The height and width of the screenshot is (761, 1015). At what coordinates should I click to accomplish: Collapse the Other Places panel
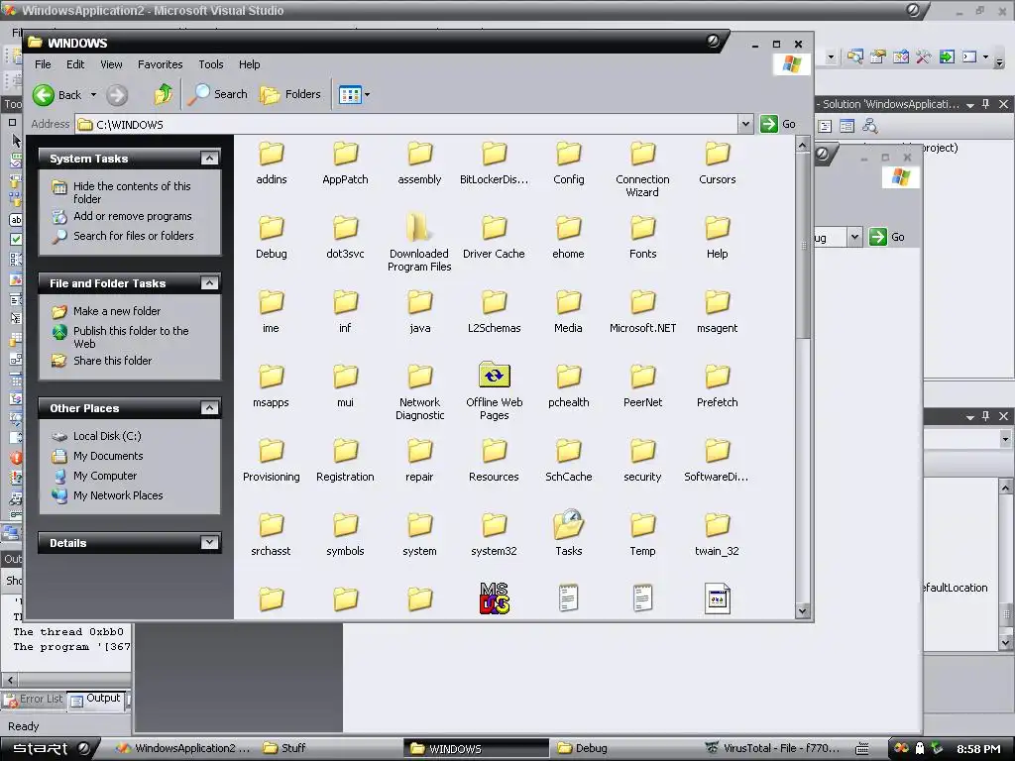[x=209, y=407]
